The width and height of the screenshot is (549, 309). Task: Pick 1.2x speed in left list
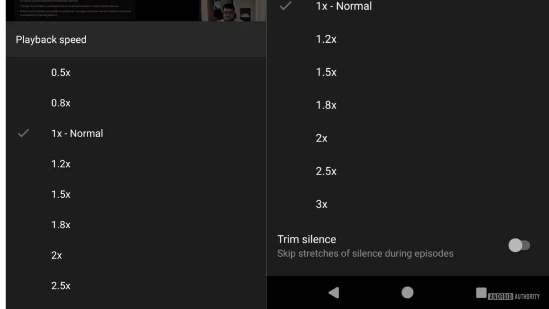tap(61, 164)
